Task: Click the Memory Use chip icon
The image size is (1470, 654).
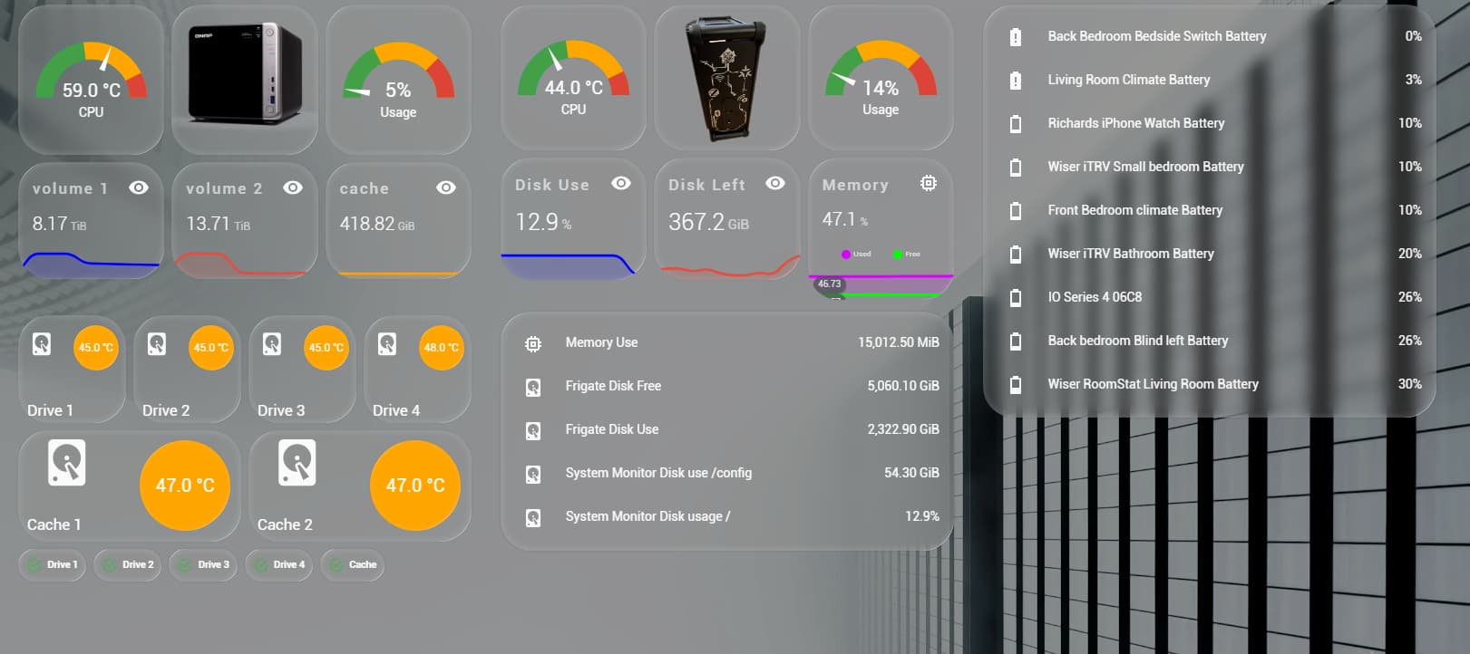Action: (x=533, y=343)
